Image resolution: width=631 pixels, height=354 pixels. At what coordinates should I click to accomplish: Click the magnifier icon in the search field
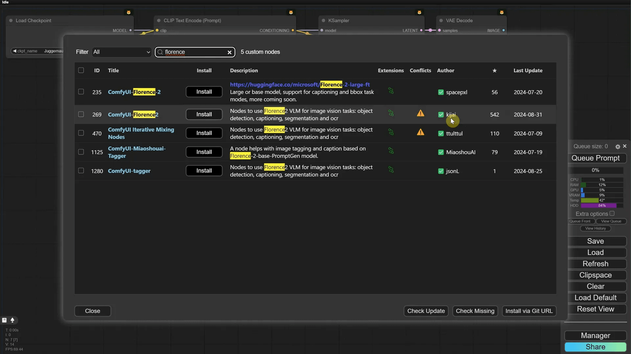click(160, 52)
